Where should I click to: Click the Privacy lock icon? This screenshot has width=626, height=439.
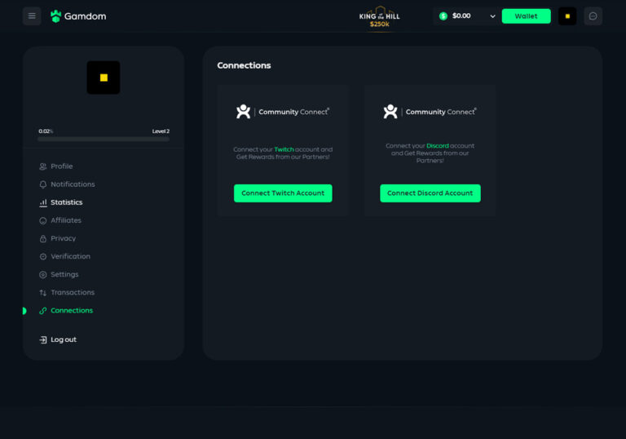[43, 238]
